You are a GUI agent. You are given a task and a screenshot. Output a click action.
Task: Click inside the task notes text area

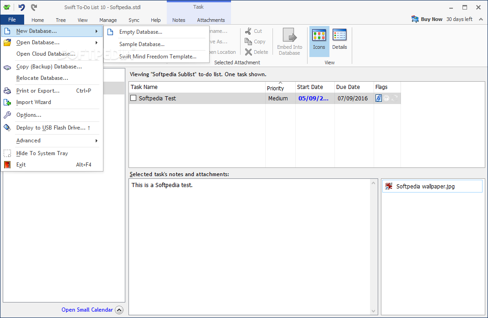[250, 247]
